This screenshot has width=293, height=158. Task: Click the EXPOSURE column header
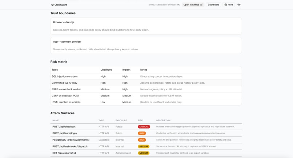(121, 121)
